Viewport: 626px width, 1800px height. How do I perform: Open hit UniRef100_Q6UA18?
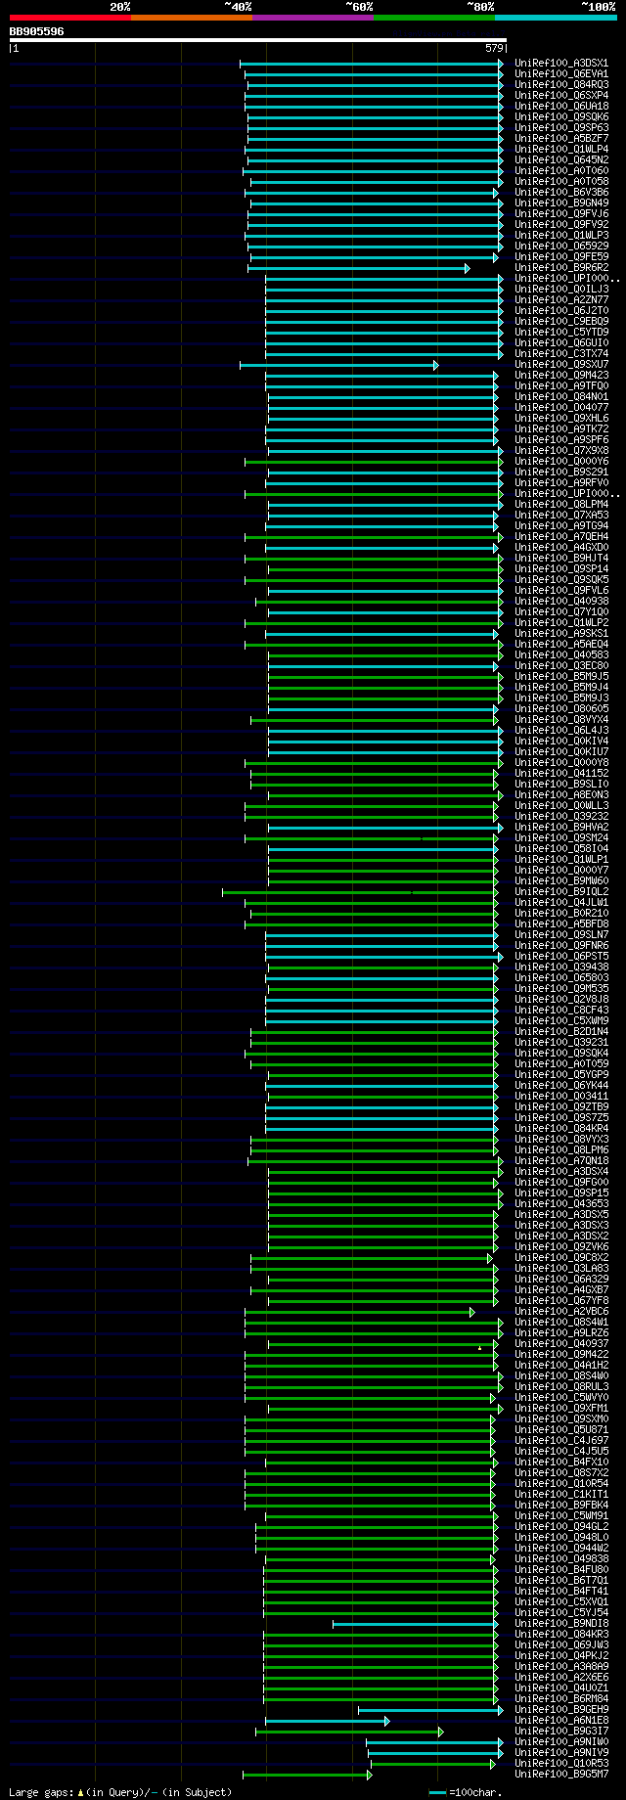pos(561,106)
